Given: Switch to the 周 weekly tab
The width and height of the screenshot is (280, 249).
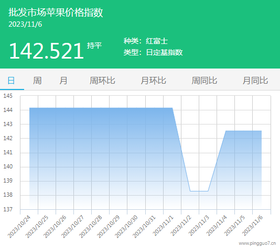Looking at the screenshot, I should 37,81.
